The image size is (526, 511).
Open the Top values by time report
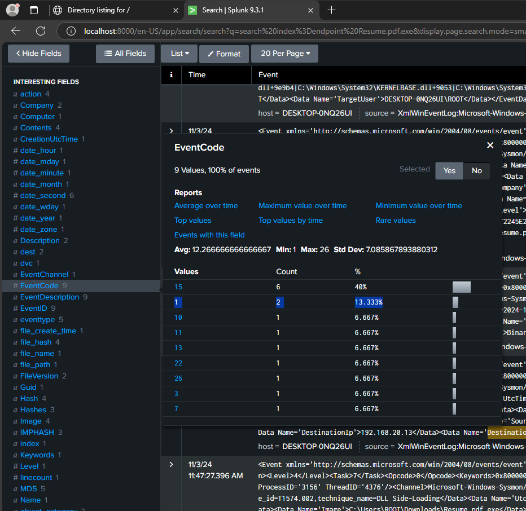(290, 221)
